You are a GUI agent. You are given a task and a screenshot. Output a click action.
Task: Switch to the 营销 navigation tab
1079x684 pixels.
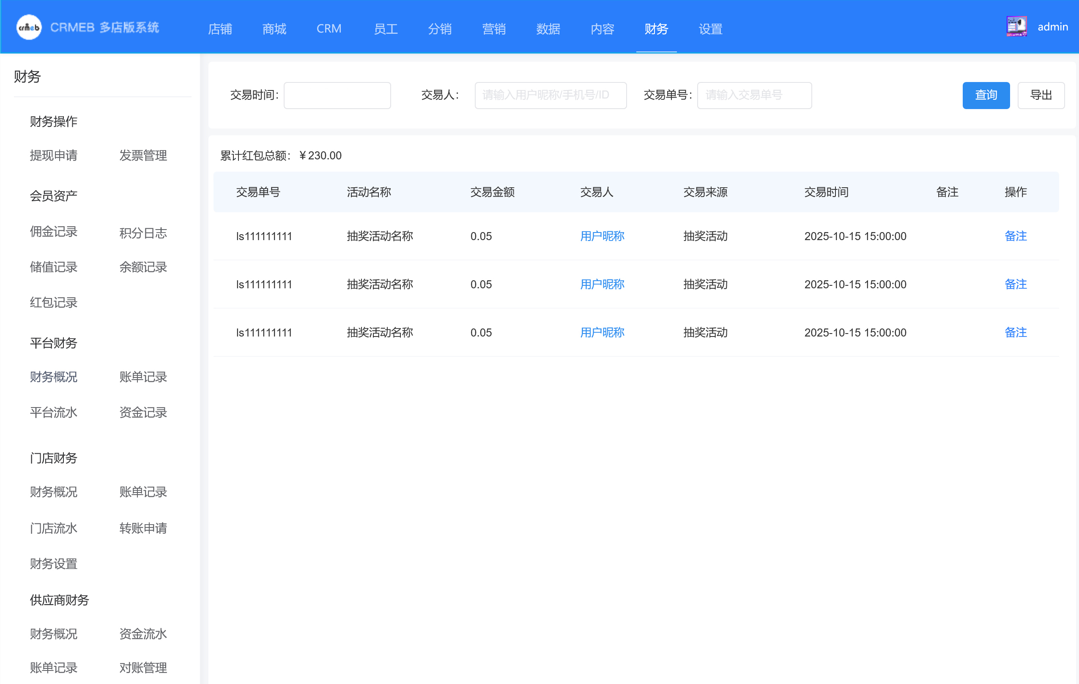pyautogui.click(x=494, y=29)
